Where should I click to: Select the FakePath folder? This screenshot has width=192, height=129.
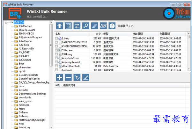pos(24,105)
